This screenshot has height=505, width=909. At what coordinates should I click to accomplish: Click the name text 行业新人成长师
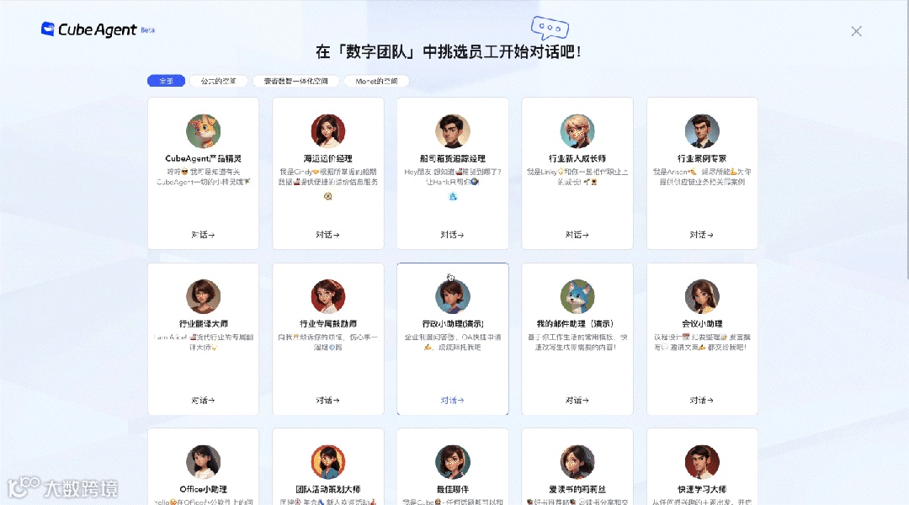[x=577, y=158]
